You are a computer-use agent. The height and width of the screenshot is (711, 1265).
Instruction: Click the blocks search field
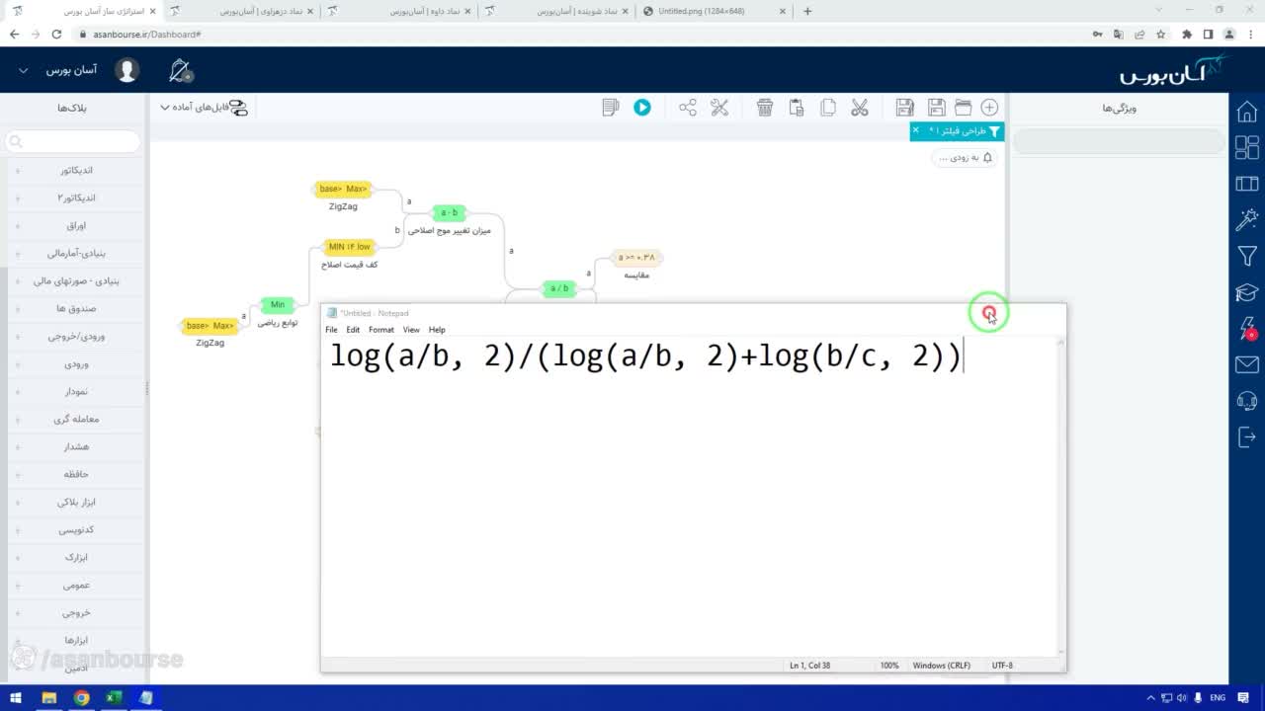click(x=73, y=142)
